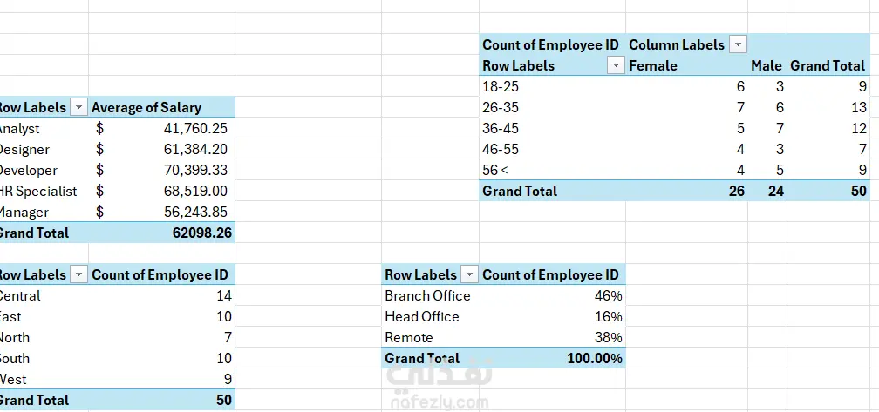This screenshot has height=412, width=879.
Task: Open Column Labels filter dropdown
Action: click(x=739, y=44)
